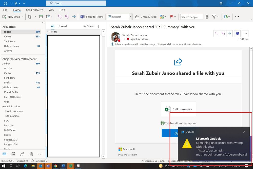
Task: Forward the email using the ribbon arrow
Action: pos(74,16)
